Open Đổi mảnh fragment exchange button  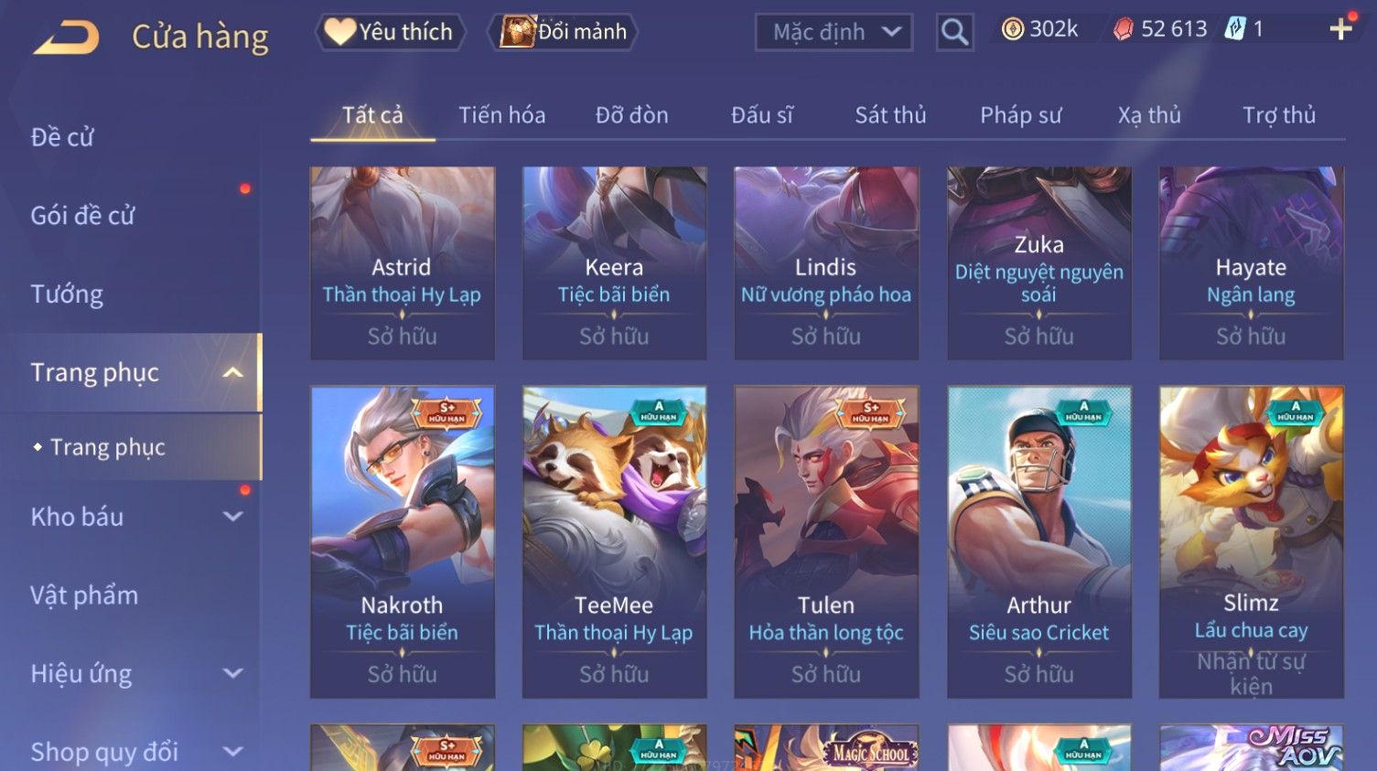[x=565, y=32]
